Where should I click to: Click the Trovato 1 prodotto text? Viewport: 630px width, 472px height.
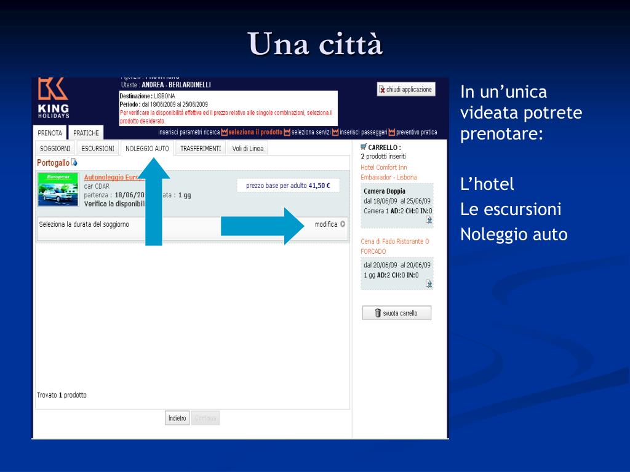click(x=62, y=395)
